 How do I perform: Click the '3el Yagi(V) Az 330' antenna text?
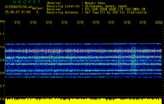tap(116, 12)
